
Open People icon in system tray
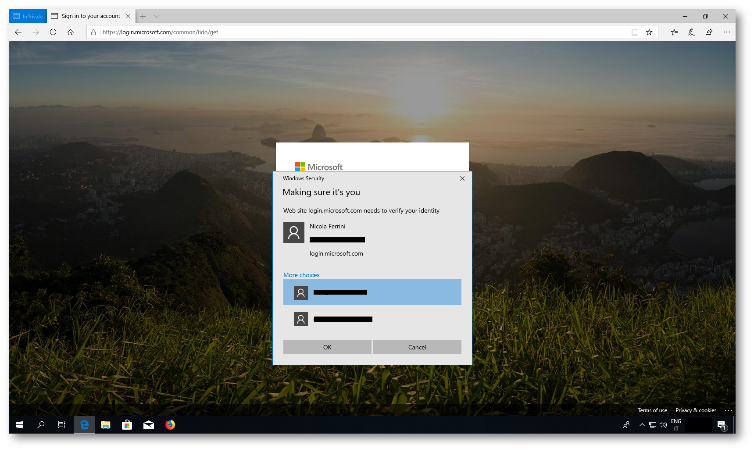[626, 425]
